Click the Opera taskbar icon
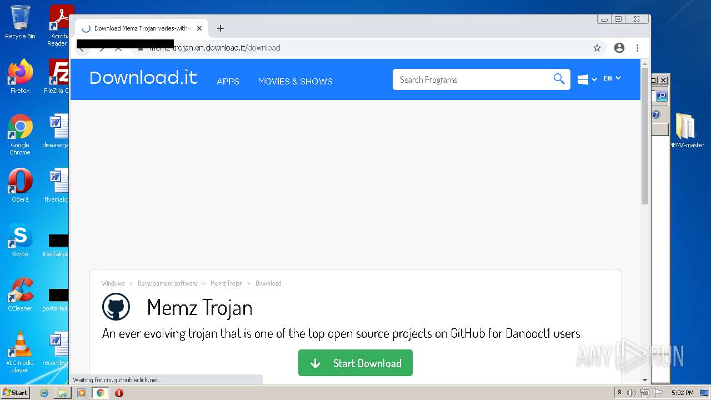The image size is (711, 400). click(x=119, y=393)
